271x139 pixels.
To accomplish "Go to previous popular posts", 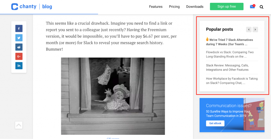I will point(249,30).
